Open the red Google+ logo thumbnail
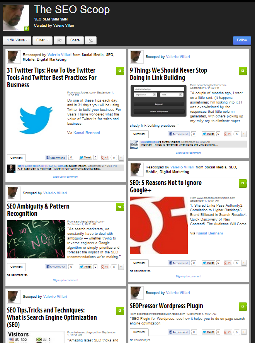The image size is (255, 343). (x=159, y=225)
